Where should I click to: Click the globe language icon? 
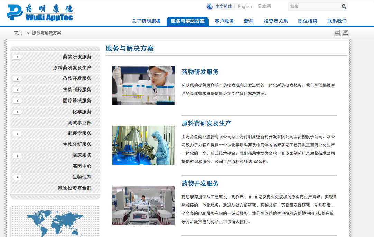(x=210, y=7)
